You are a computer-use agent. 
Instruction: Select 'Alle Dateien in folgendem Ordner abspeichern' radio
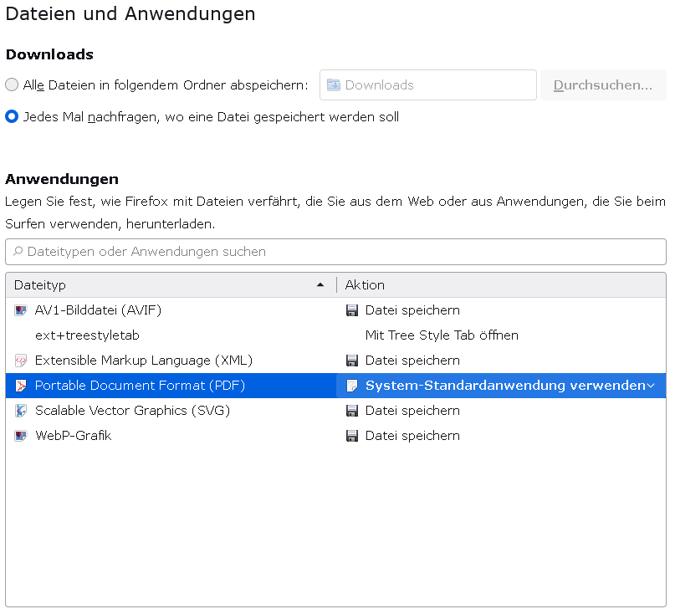(x=12, y=84)
